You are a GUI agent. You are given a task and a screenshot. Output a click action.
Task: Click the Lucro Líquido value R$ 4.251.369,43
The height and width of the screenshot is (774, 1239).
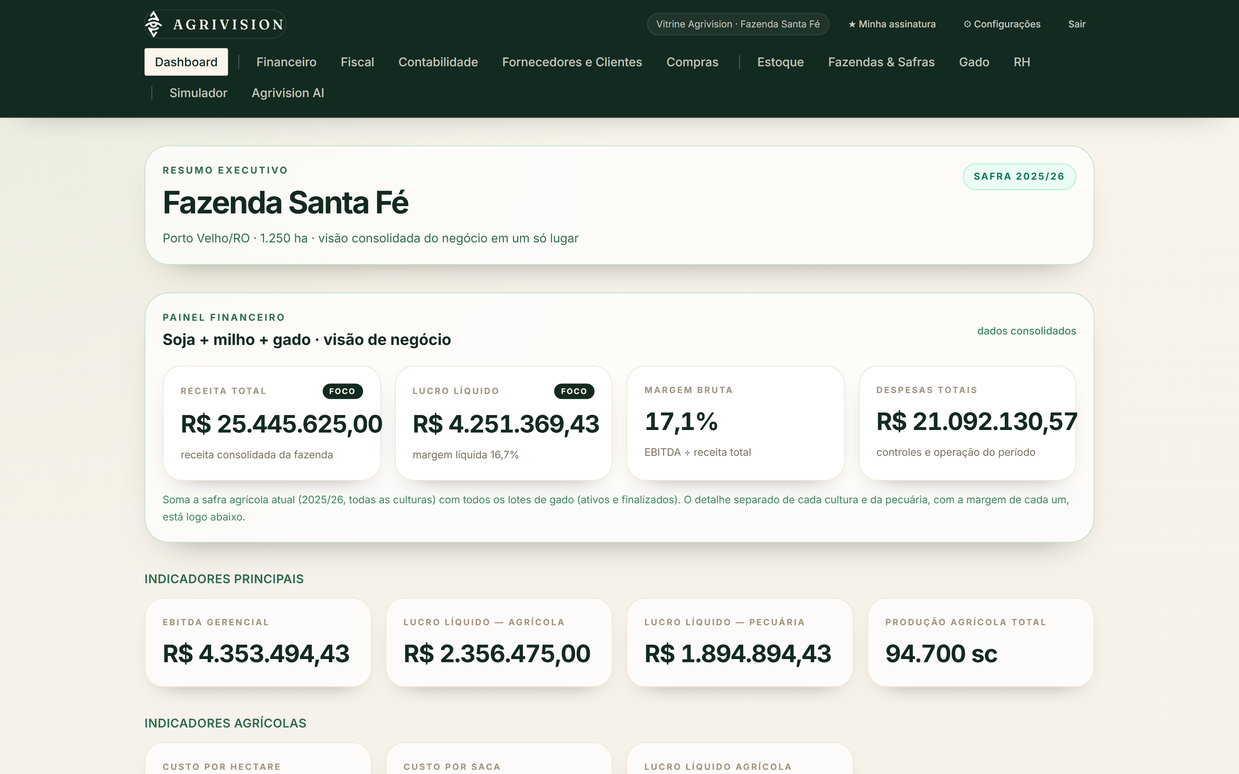click(506, 424)
